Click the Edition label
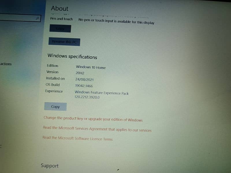Viewport: 231px width, 173px height. (x=53, y=66)
